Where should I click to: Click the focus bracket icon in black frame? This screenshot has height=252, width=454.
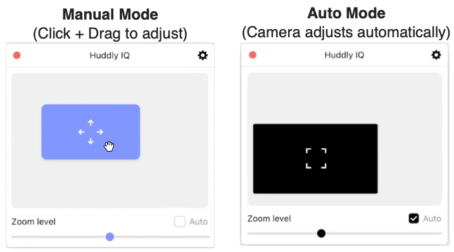[316, 158]
